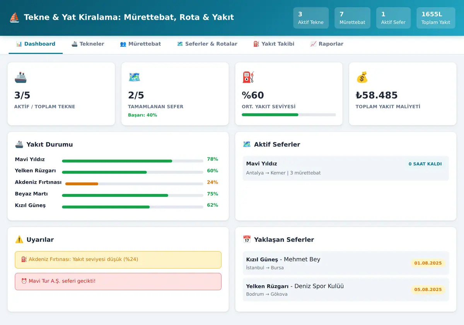Image resolution: width=464 pixels, height=325 pixels.
Task: Click the 3 Aktif Tekne header stat
Action: tap(311, 18)
